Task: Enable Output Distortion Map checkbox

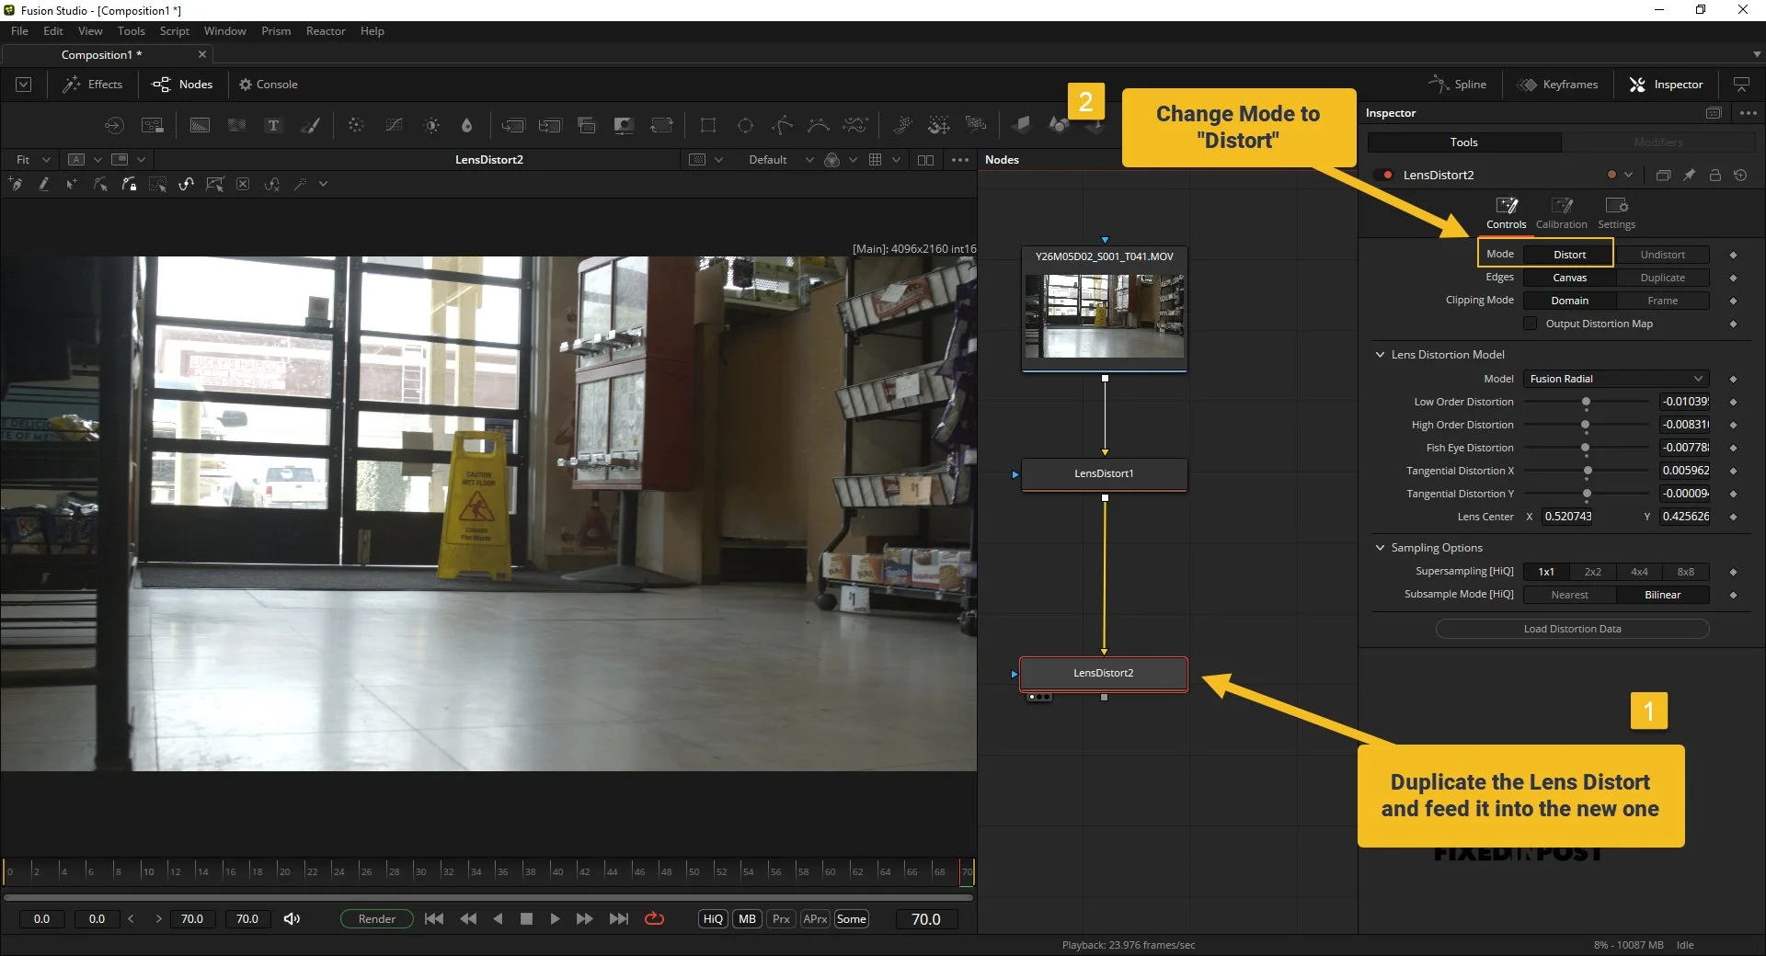Action: point(1531,324)
